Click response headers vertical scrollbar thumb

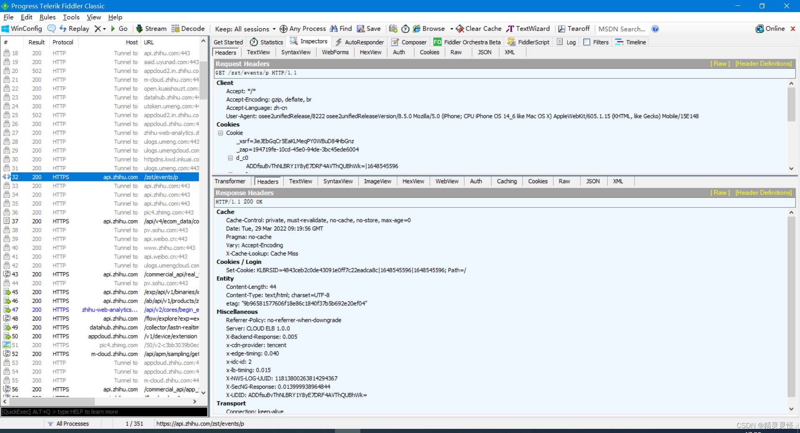(x=791, y=307)
